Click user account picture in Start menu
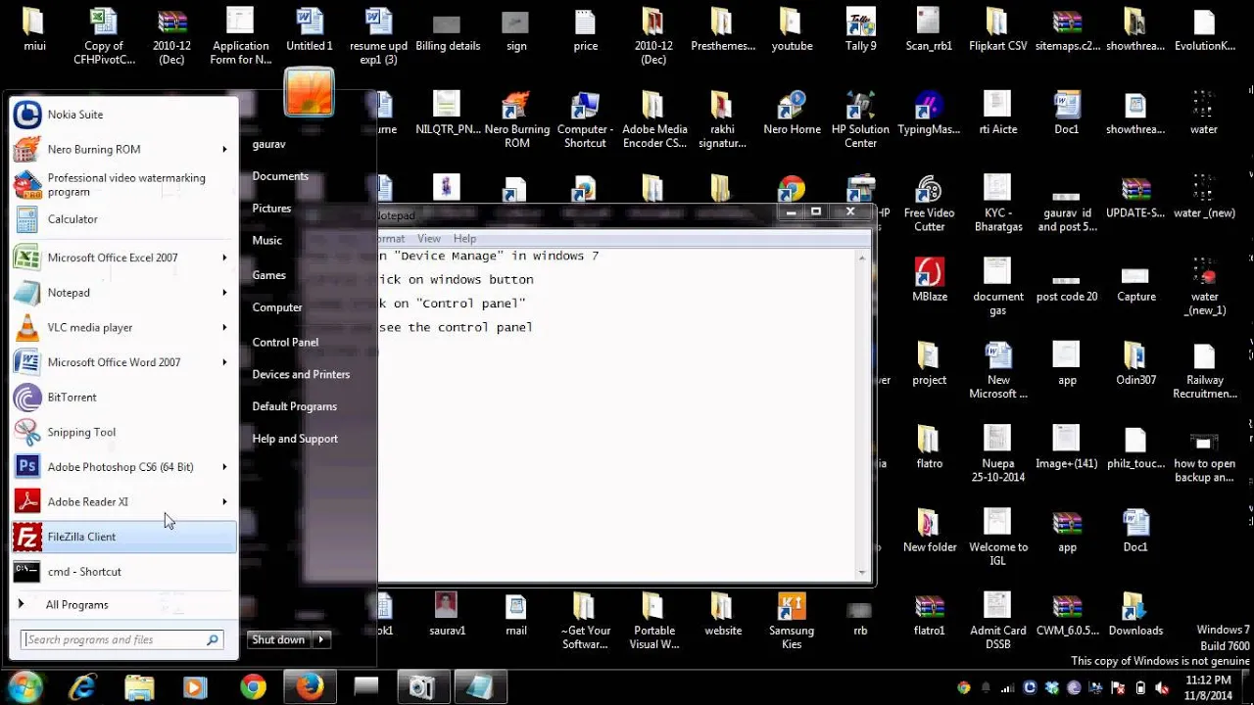 pos(309,93)
